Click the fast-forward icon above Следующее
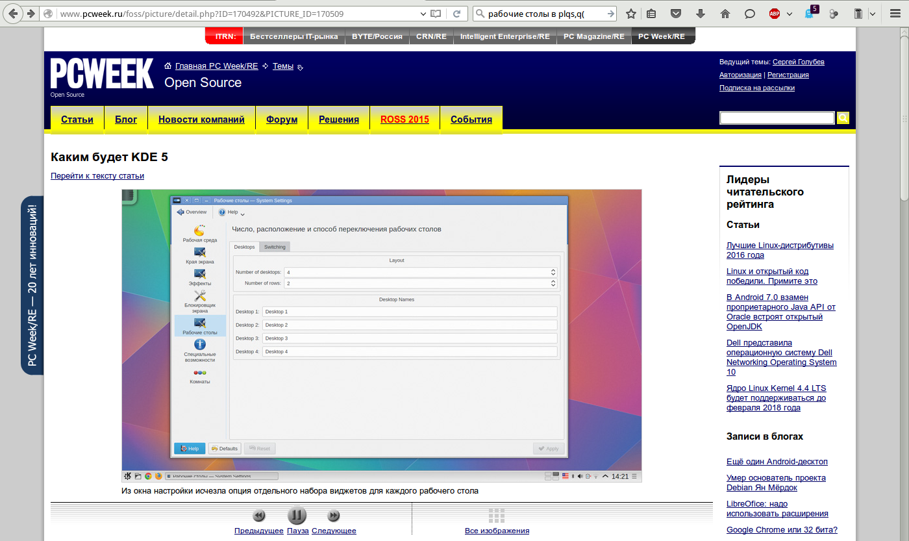Image resolution: width=909 pixels, height=541 pixels. pyautogui.click(x=334, y=516)
